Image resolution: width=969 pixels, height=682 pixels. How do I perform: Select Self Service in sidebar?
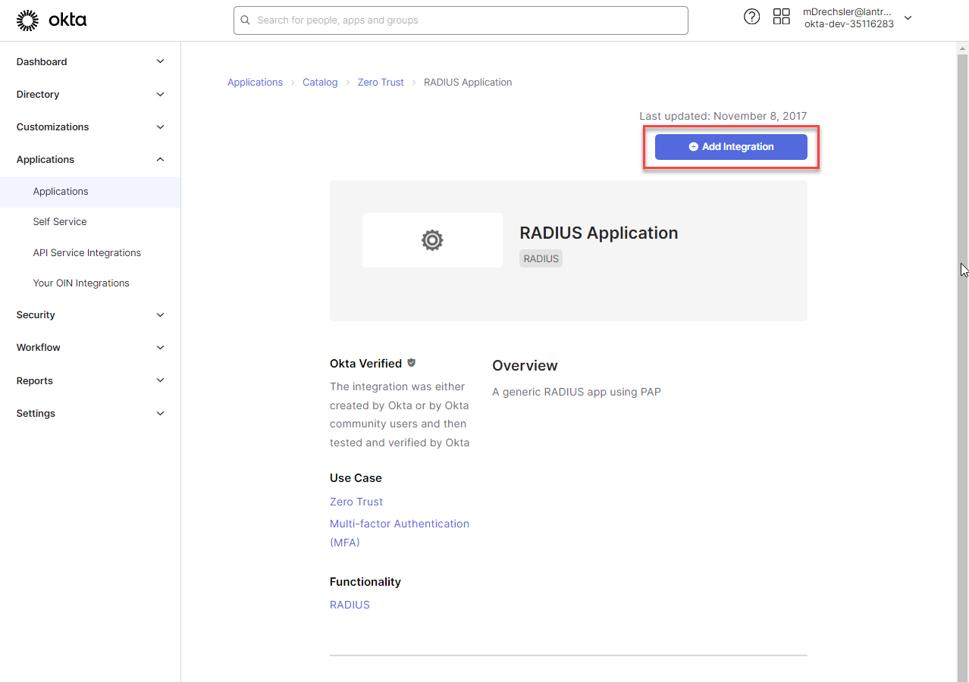tap(60, 221)
